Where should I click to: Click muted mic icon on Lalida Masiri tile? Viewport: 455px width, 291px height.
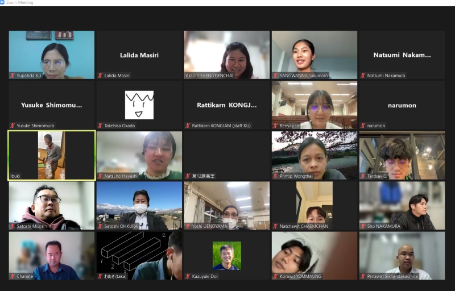pos(100,75)
